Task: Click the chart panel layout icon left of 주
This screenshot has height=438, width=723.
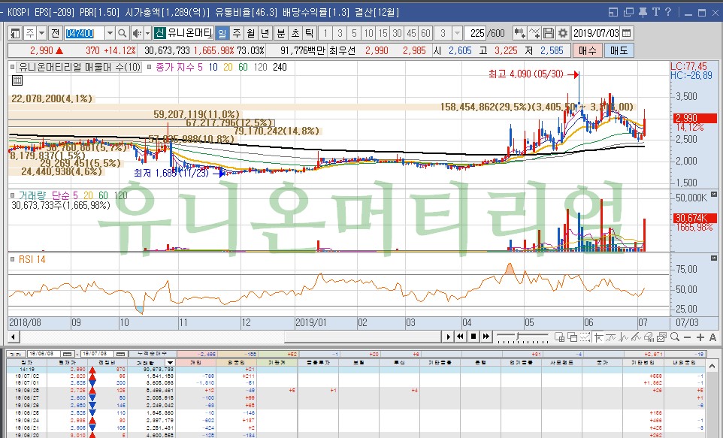Action: (x=15, y=33)
